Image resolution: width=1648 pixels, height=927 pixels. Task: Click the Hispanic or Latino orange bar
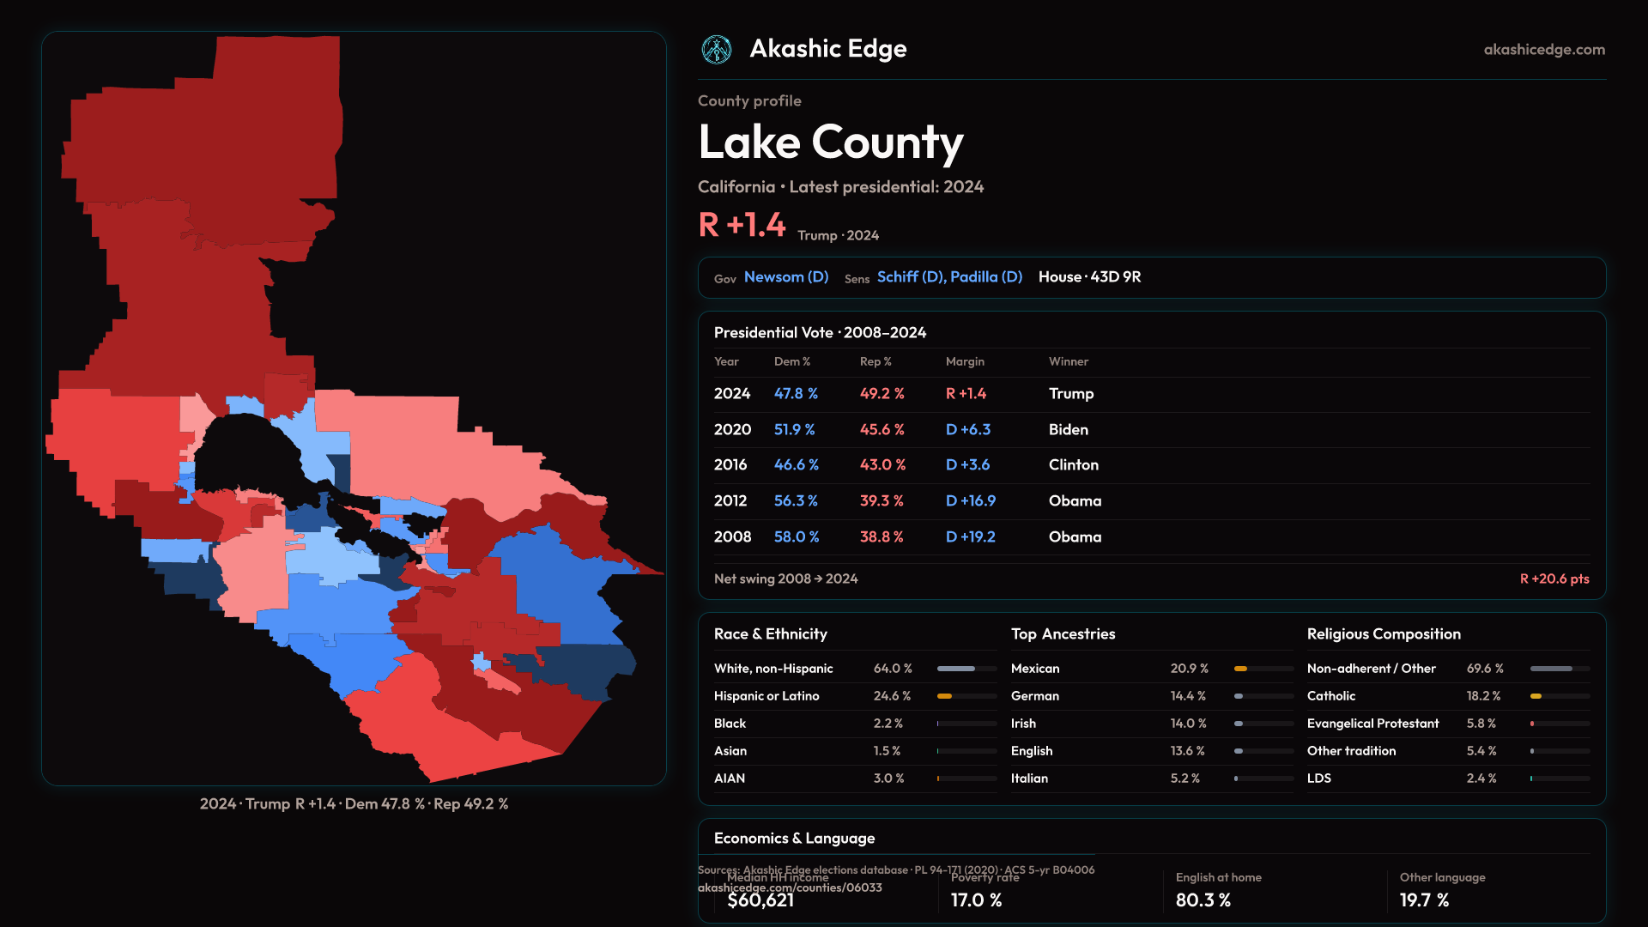945,696
